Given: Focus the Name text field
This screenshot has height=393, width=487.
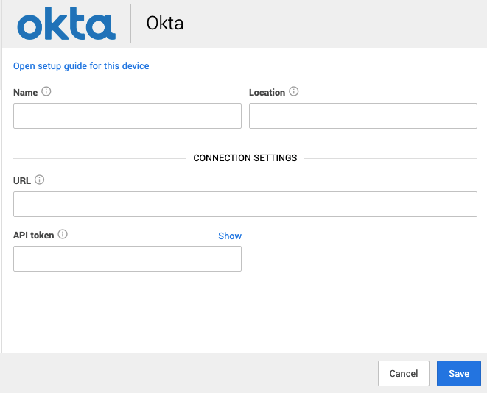Looking at the screenshot, I should click(127, 116).
